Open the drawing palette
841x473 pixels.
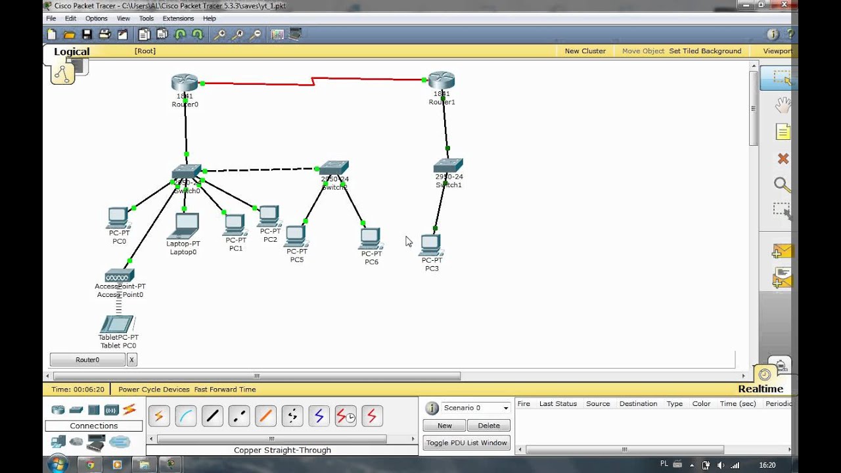pos(277,34)
